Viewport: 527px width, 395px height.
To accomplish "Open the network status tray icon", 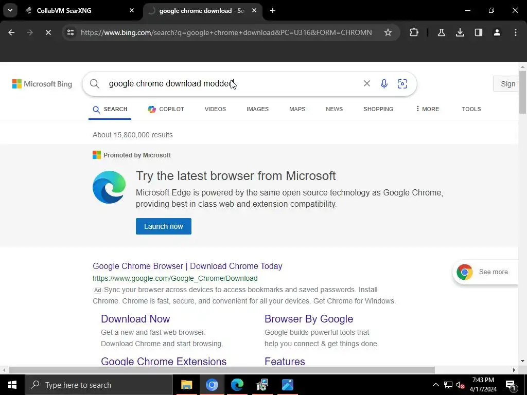I will 448,385.
